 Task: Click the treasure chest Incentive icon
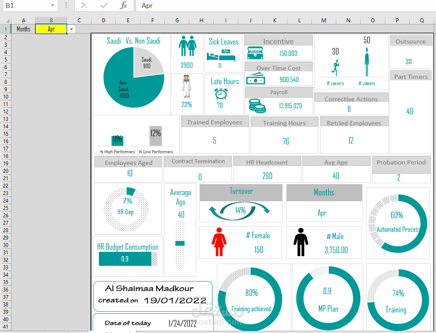pyautogui.click(x=255, y=53)
